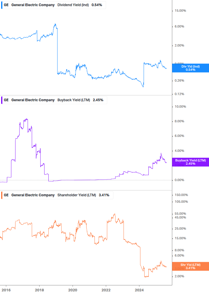Click the 2016 label on the time axis
Viewport: 209px width, 294px height.
click(6, 290)
